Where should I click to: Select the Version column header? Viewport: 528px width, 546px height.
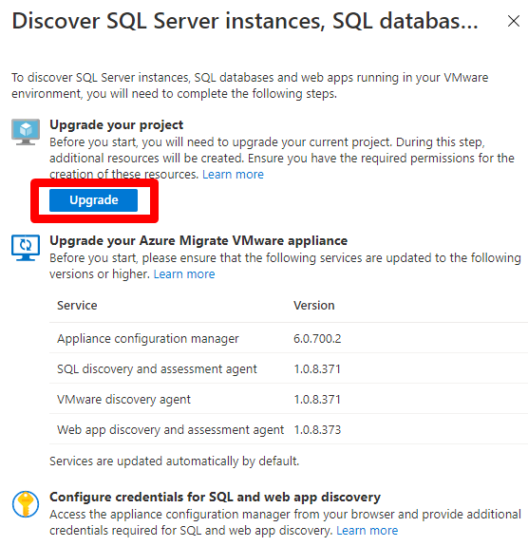coord(313,306)
